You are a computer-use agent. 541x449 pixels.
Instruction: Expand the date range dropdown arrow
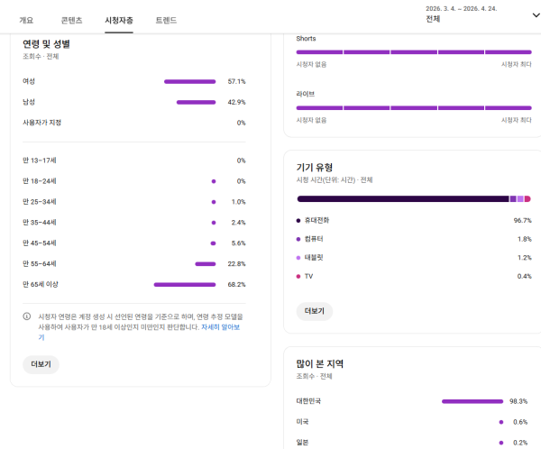coord(524,14)
